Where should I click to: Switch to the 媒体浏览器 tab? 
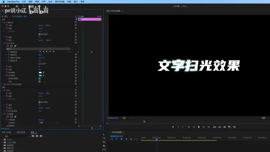(x=21, y=132)
